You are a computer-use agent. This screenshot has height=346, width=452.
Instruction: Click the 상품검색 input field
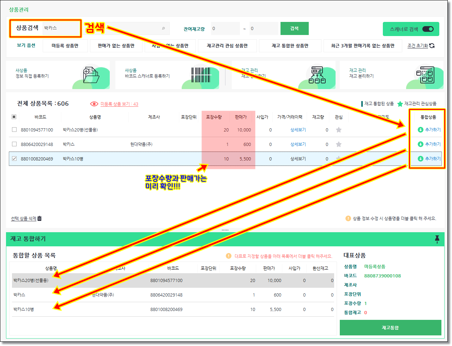(x=61, y=28)
